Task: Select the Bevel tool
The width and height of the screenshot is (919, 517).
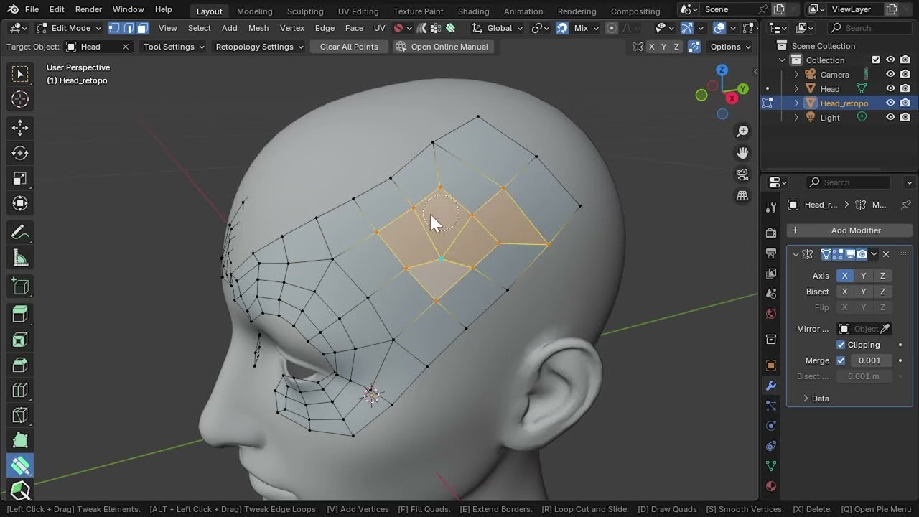Action: pos(20,365)
